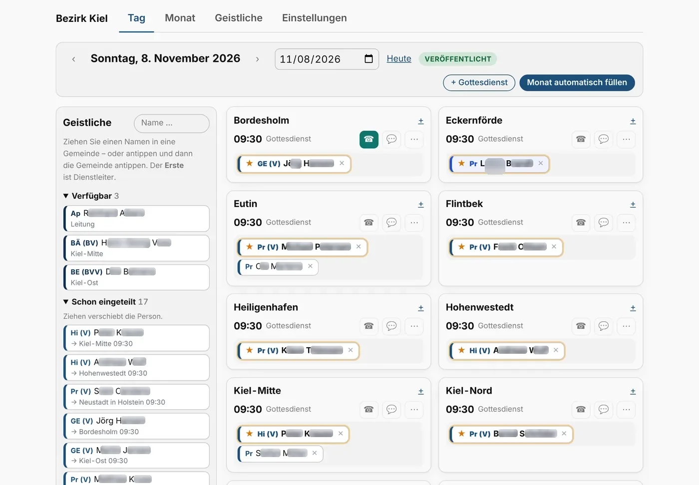Select the BÄ (BV) minister card Kiel-Mitte
The width and height of the screenshot is (699, 485).
pos(136,248)
